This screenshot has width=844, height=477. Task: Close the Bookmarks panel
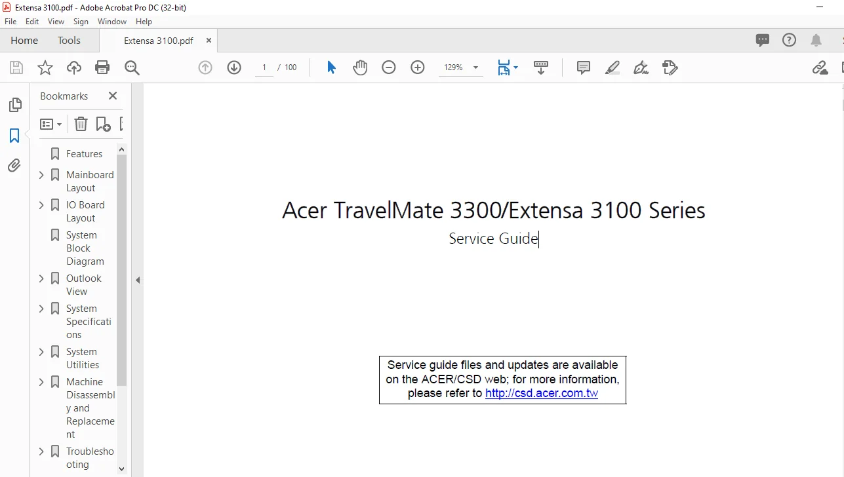tap(113, 96)
